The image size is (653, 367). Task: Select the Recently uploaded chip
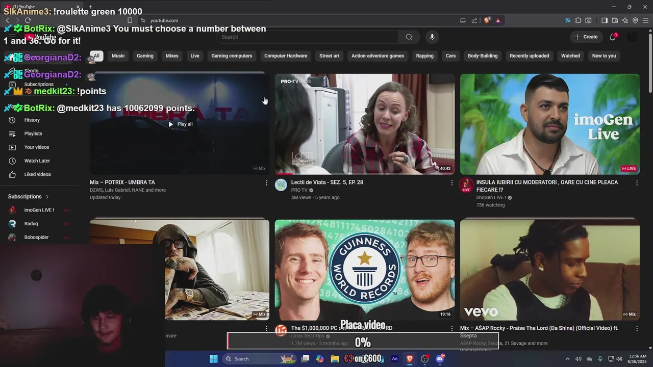(x=529, y=56)
